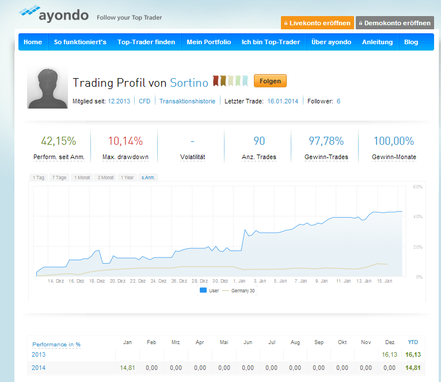Click the CFD link
441x382 pixels.
(x=145, y=101)
